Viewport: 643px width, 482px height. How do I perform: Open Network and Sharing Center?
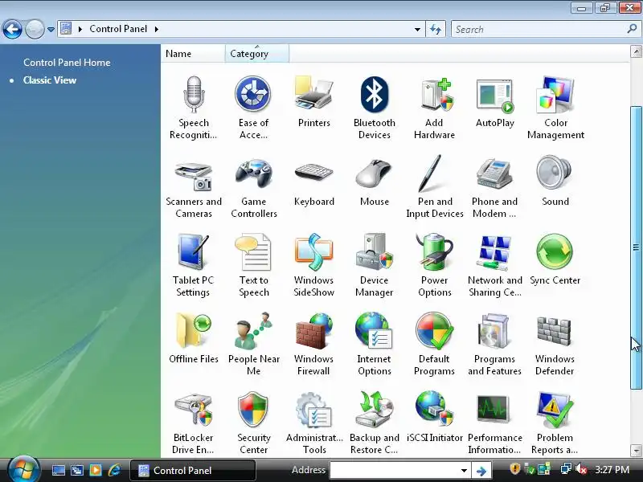point(494,266)
